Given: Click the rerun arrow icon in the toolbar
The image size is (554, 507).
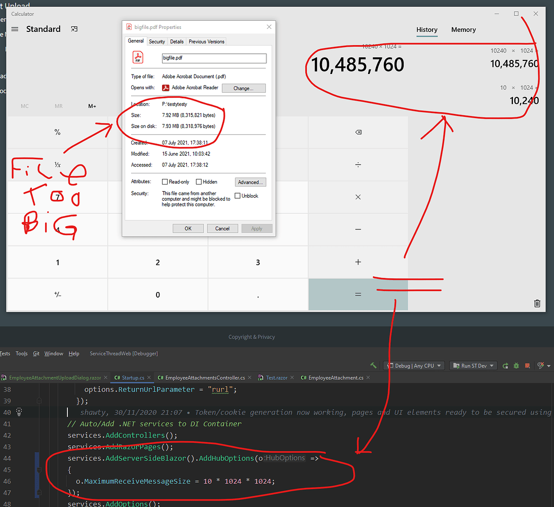Looking at the screenshot, I should point(505,366).
